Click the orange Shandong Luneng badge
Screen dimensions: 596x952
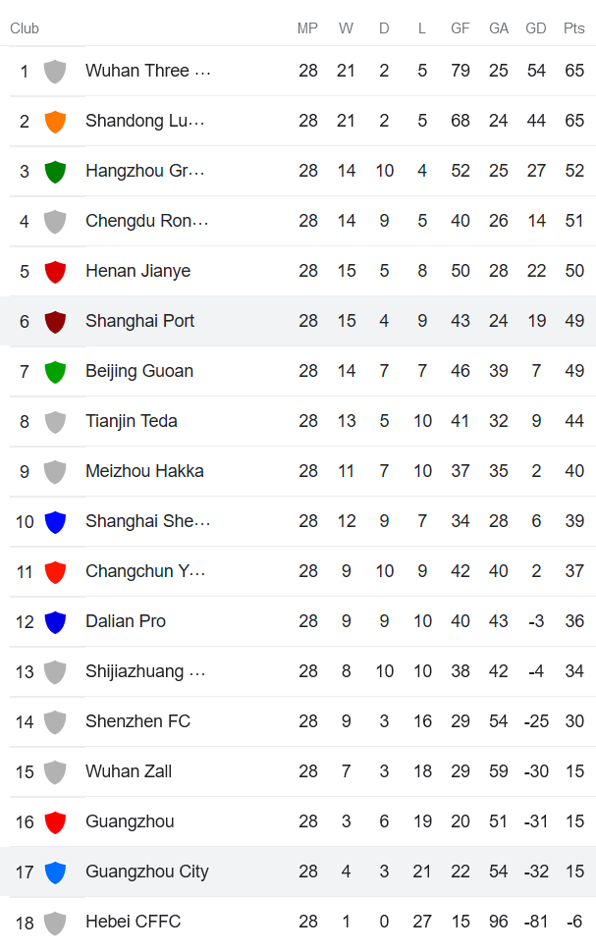pos(55,121)
